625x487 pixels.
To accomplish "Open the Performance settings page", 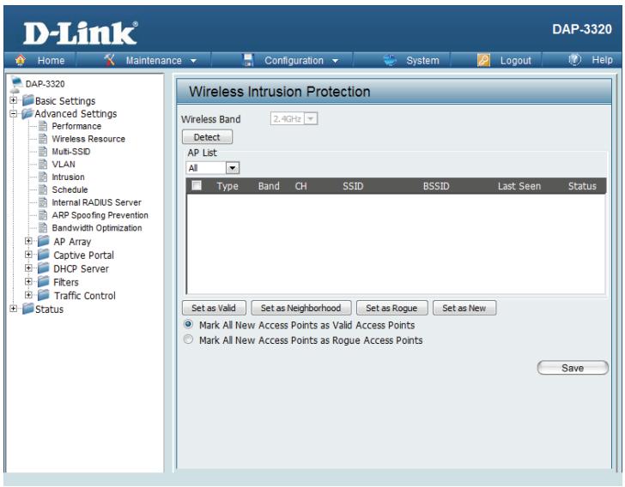I will tap(76, 126).
